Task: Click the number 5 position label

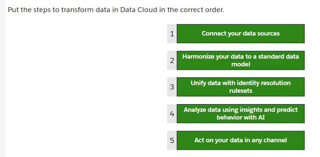Action: click(x=172, y=140)
